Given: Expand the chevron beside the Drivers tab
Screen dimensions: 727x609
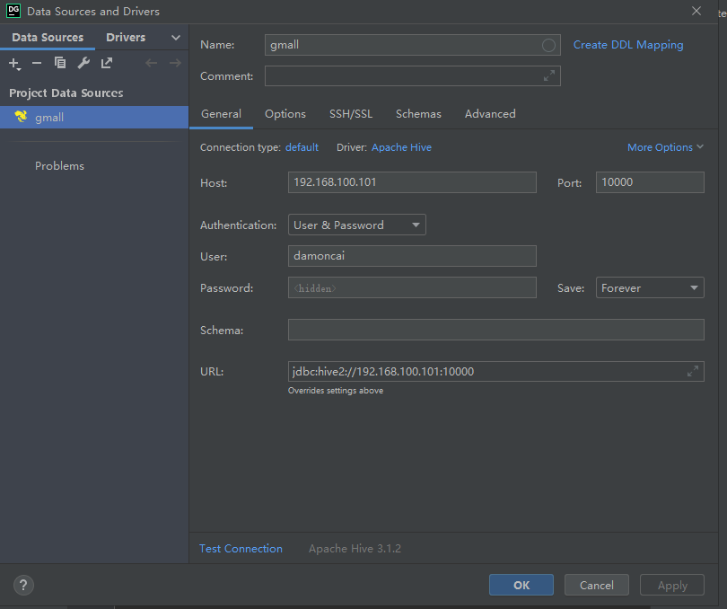Looking at the screenshot, I should click(x=176, y=38).
